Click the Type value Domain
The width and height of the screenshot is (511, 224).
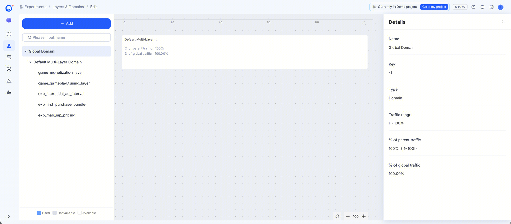click(396, 98)
